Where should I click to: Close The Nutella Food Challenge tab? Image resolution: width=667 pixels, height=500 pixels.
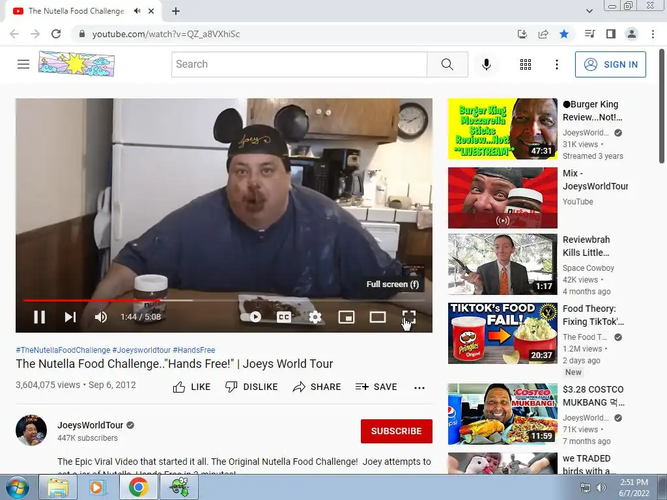click(151, 11)
